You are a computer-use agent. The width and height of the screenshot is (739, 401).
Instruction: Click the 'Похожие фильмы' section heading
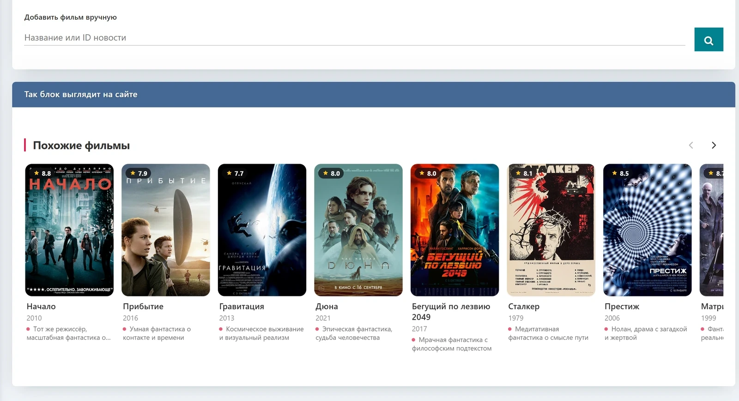coord(81,146)
